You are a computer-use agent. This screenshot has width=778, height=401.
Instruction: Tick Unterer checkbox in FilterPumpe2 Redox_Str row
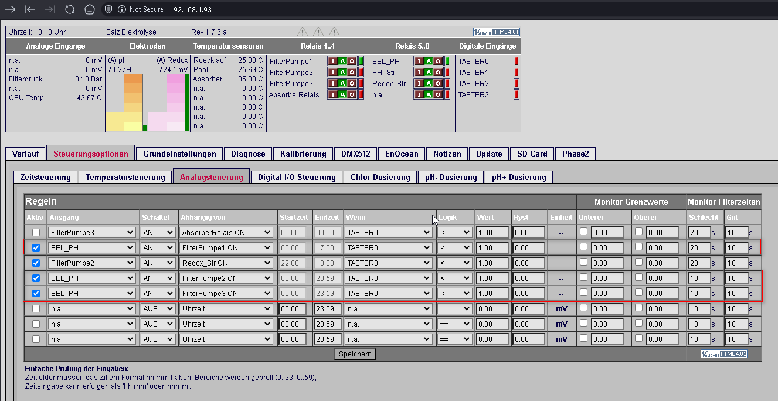pos(584,262)
